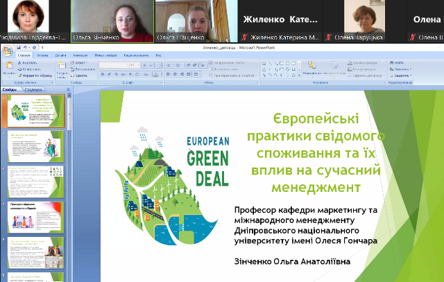
Task: Click Find (Найти) in the editing group
Action: click(397, 63)
